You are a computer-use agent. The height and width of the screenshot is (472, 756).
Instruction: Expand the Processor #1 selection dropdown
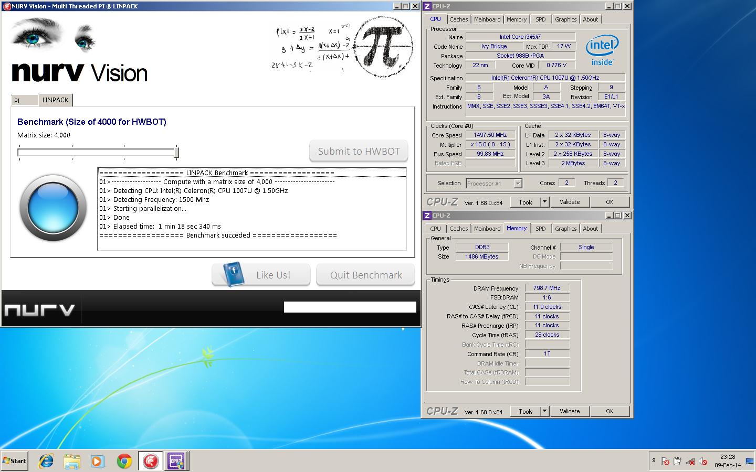[x=518, y=184]
